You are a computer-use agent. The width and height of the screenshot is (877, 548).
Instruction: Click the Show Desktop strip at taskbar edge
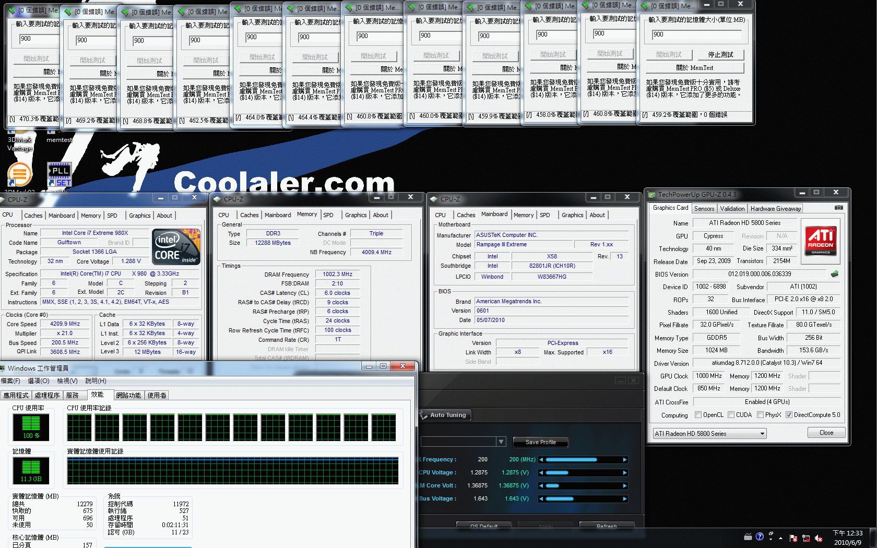pos(874,538)
